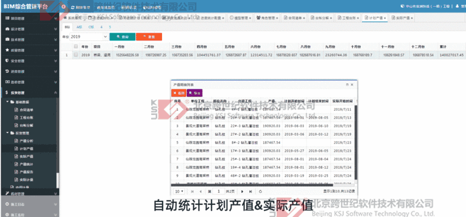This screenshot has height=217, width=466.
Task: Open 工程台账 in sidebar tree
Action: (x=24, y=118)
